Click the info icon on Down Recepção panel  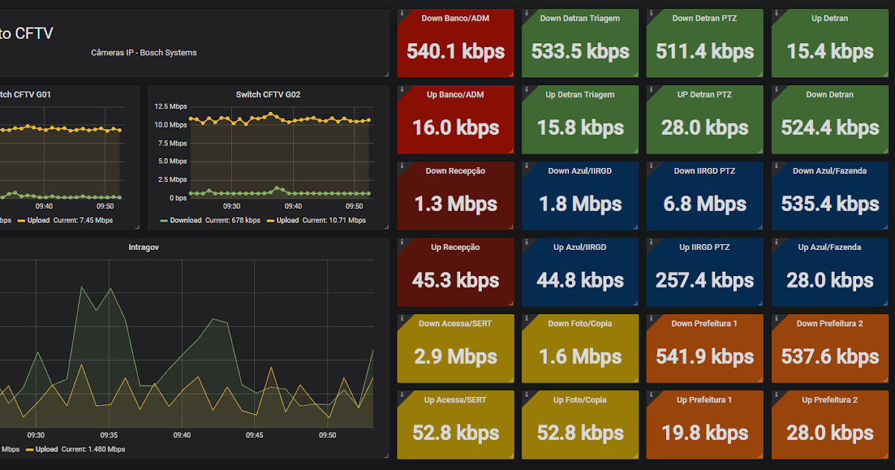click(x=402, y=166)
